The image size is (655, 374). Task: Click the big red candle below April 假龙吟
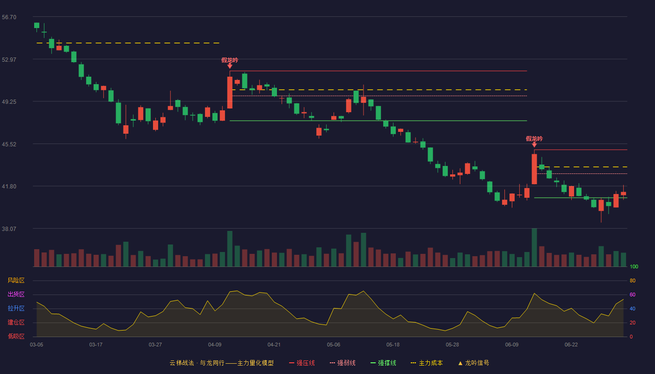(x=230, y=93)
